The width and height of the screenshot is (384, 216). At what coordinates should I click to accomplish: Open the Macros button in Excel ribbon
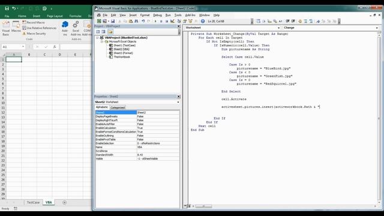point(16,26)
